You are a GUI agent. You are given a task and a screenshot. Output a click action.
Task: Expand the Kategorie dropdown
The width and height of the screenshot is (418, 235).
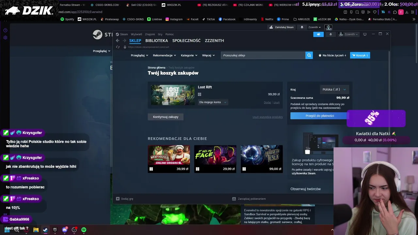tap(189, 55)
